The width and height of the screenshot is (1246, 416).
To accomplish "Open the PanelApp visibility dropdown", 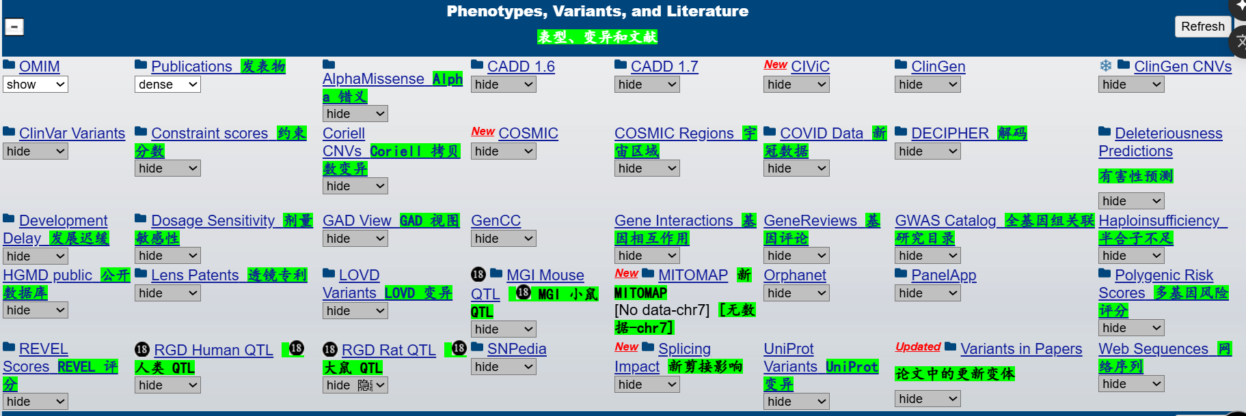I will [927, 293].
